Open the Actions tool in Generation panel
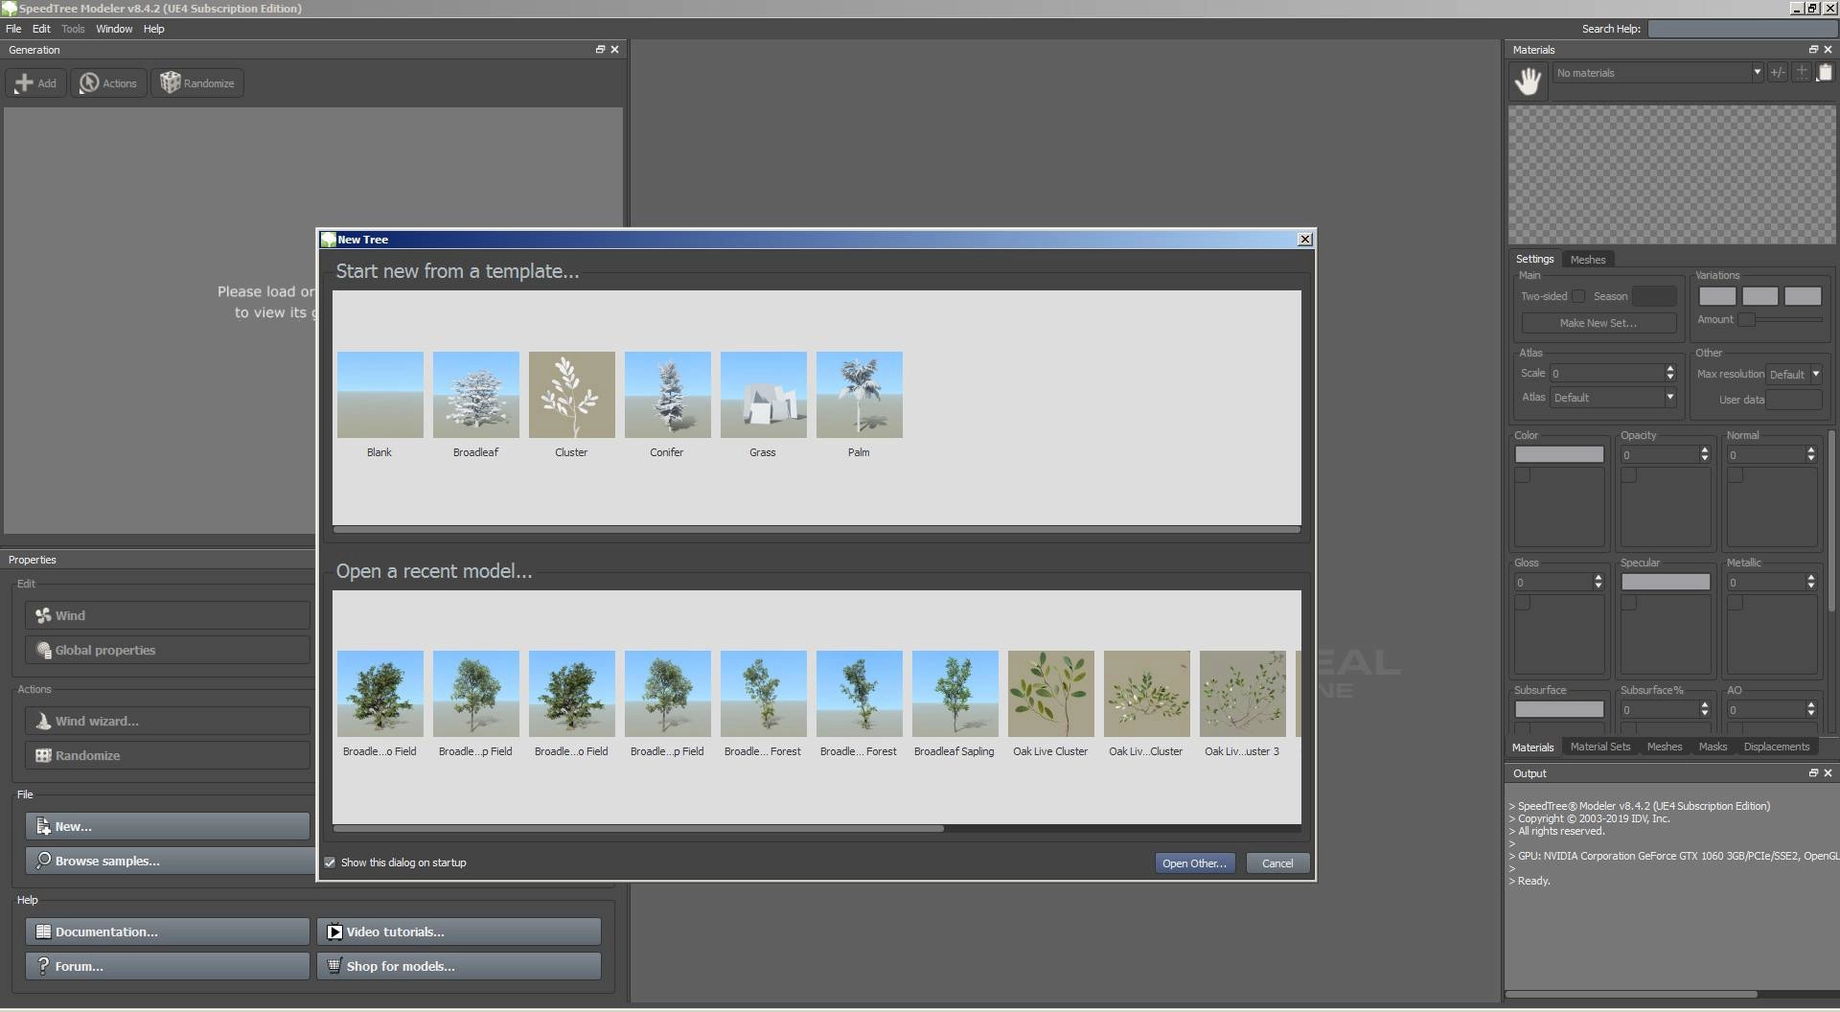 (108, 83)
